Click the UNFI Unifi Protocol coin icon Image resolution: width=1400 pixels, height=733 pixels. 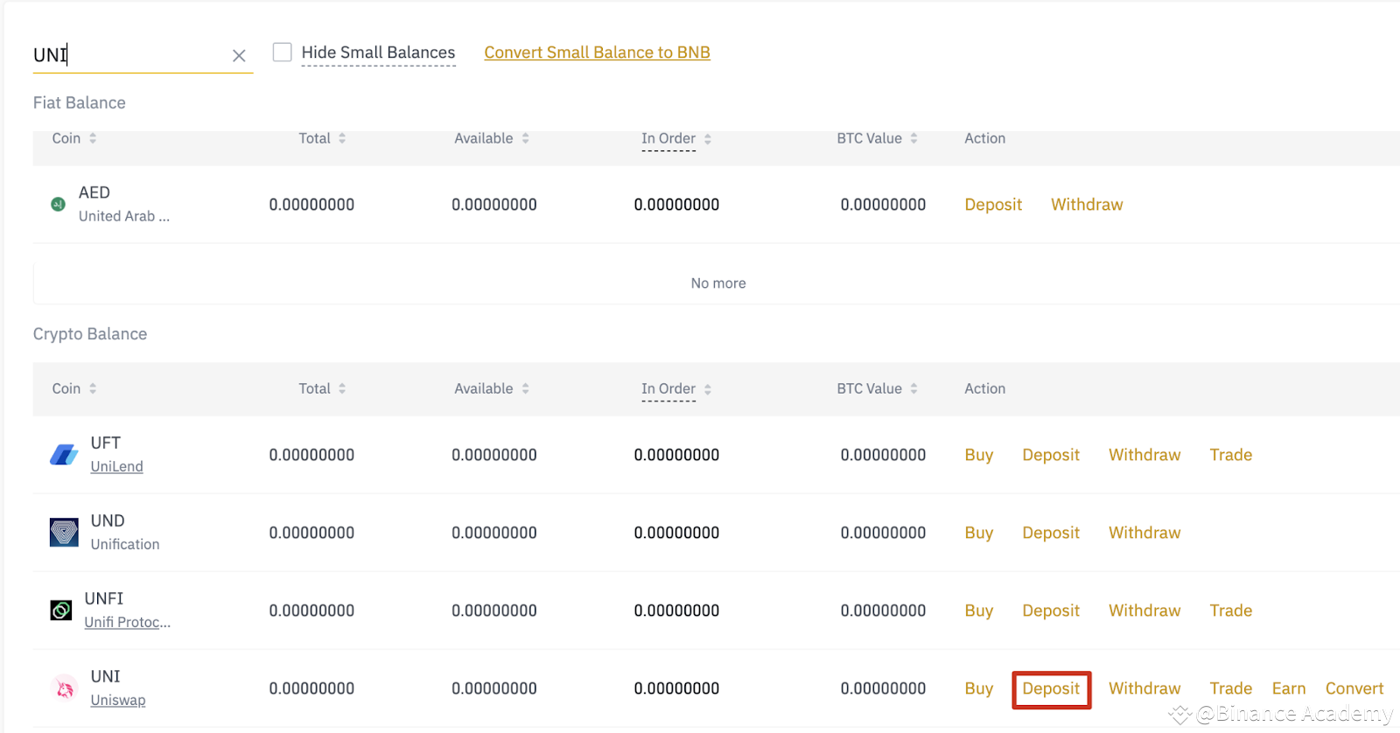[61, 611]
